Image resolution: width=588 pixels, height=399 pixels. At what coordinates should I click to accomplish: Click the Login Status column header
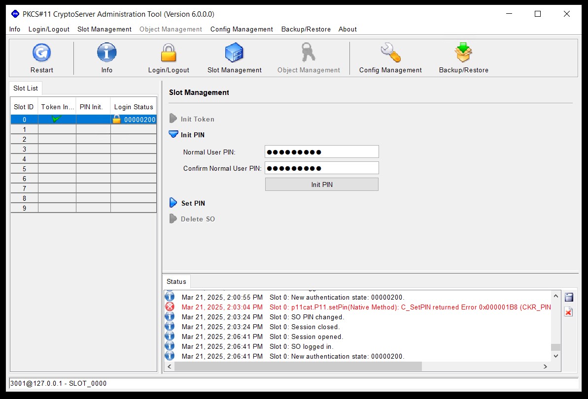coord(134,107)
